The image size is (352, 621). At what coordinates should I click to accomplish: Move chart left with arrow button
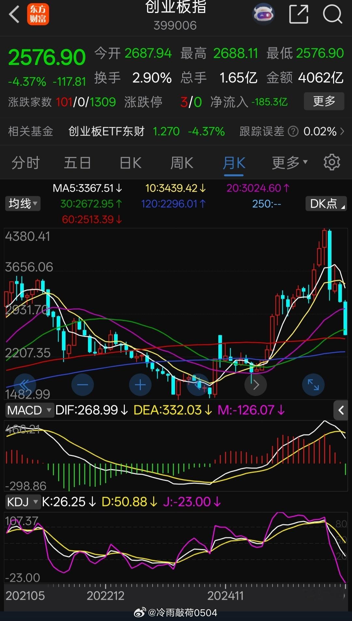pos(198,385)
